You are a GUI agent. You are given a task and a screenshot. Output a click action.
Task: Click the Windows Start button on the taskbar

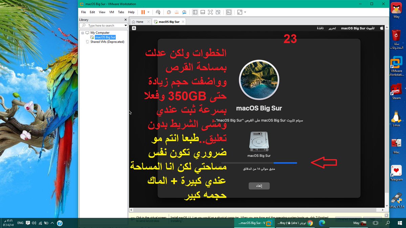[x=400, y=223]
